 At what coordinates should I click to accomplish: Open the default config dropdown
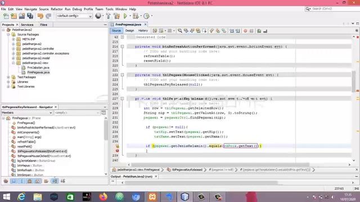74,16
